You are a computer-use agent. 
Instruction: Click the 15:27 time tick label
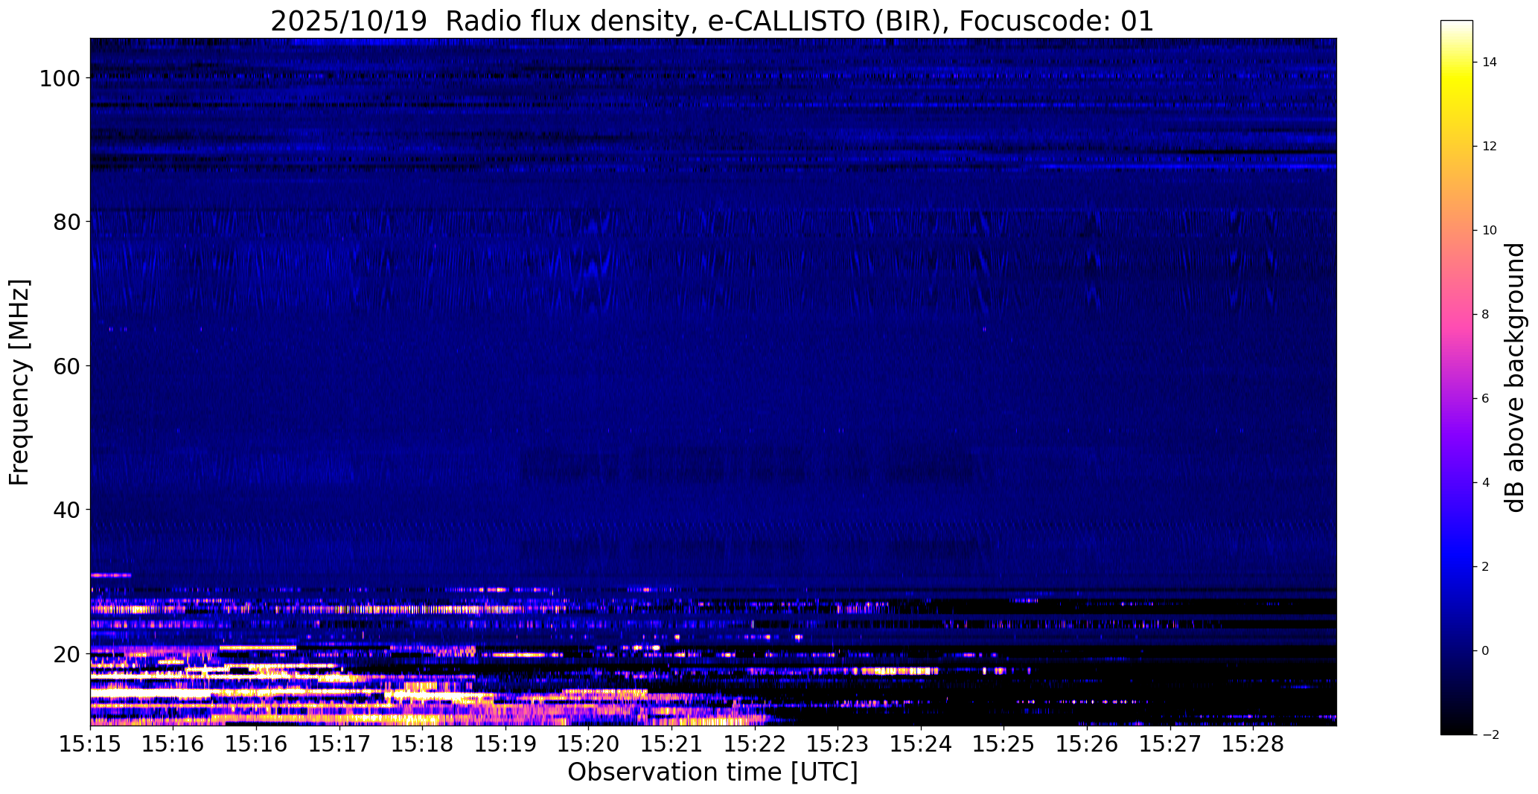1170,743
